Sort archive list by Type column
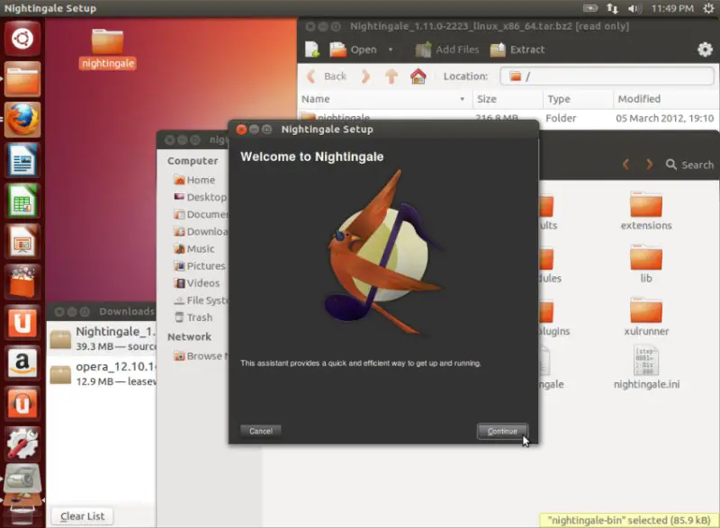 pos(578,99)
